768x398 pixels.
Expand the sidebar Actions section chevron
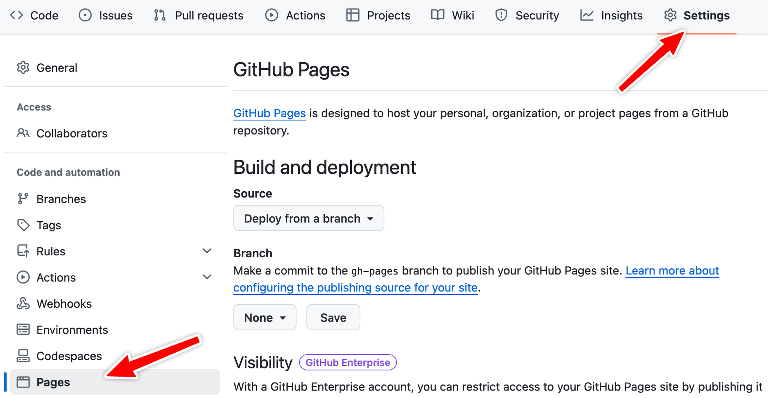tap(207, 277)
